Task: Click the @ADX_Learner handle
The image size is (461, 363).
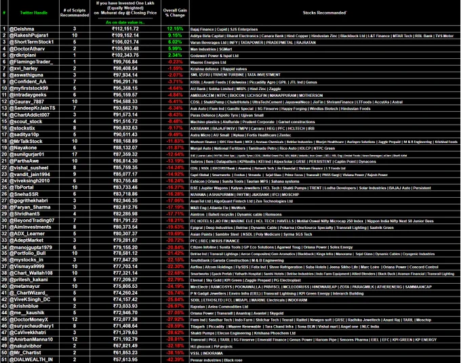Action: coord(27,234)
